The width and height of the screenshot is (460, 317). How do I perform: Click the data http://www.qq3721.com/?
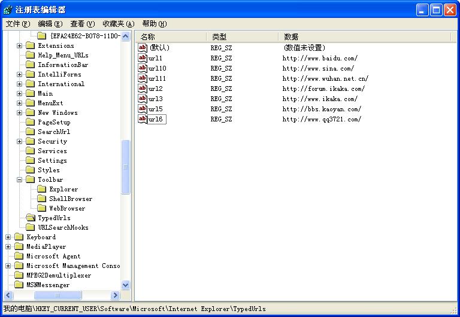click(x=322, y=119)
